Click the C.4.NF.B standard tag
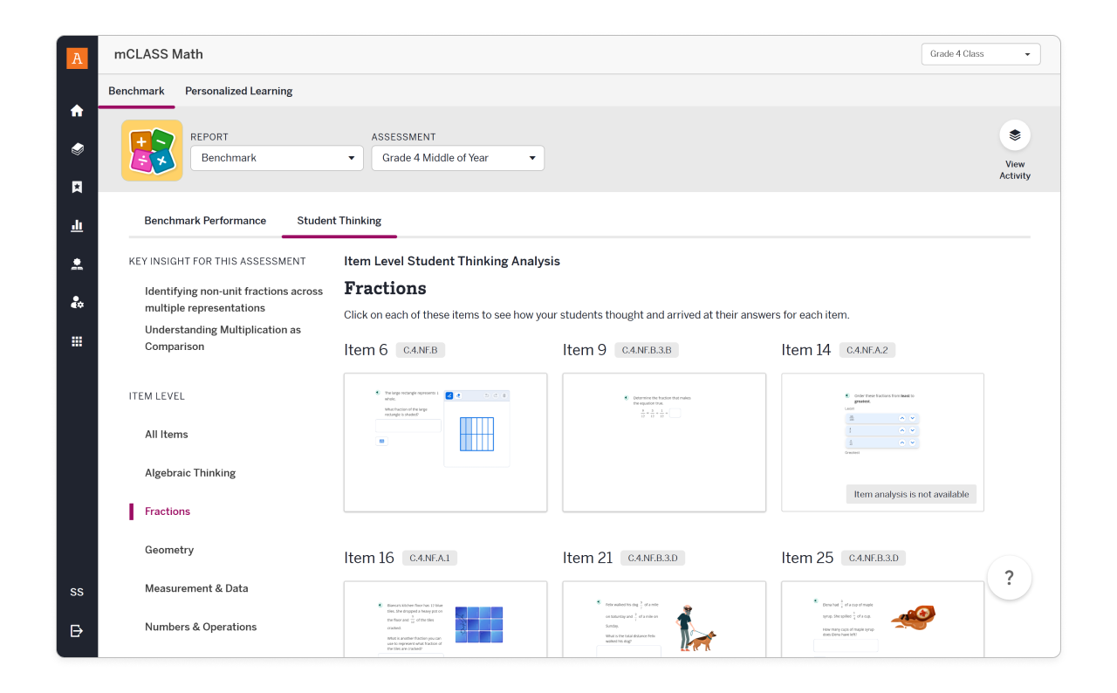Image resolution: width=1117 pixels, height=693 pixels. [x=421, y=350]
